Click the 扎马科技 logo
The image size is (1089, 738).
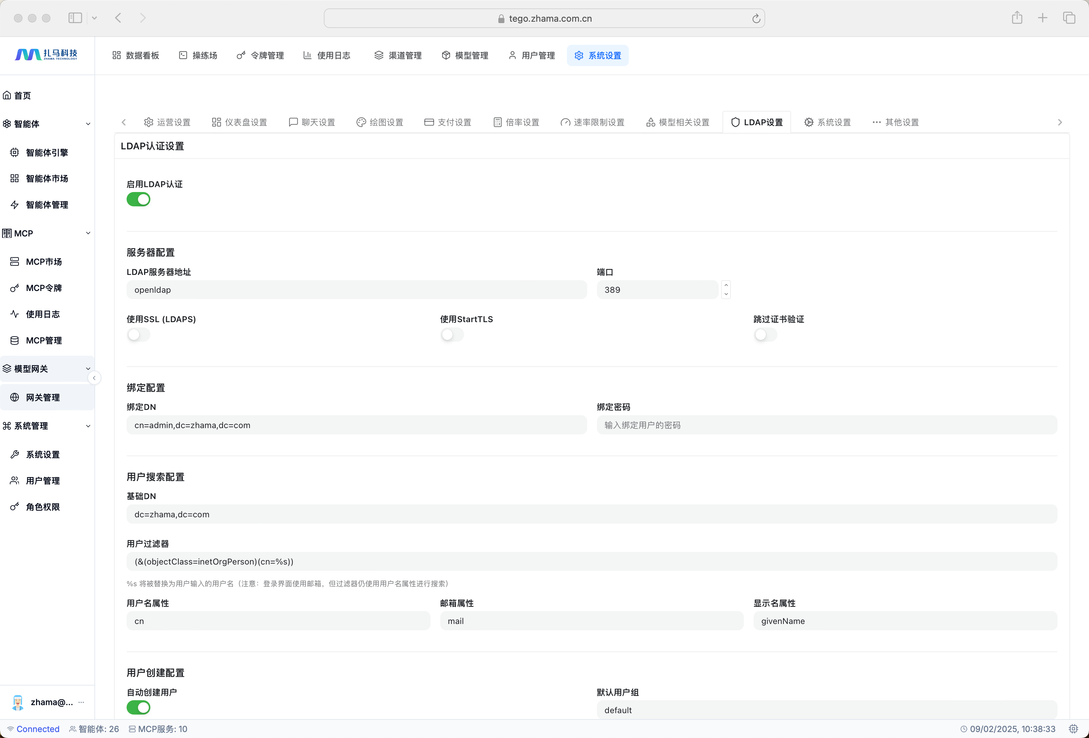(46, 55)
